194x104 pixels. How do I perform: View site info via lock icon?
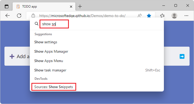(x=33, y=16)
